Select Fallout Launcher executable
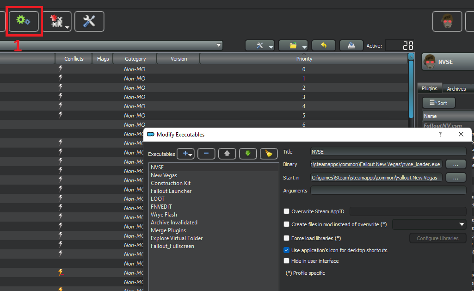Image resolution: width=474 pixels, height=291 pixels. point(214,191)
